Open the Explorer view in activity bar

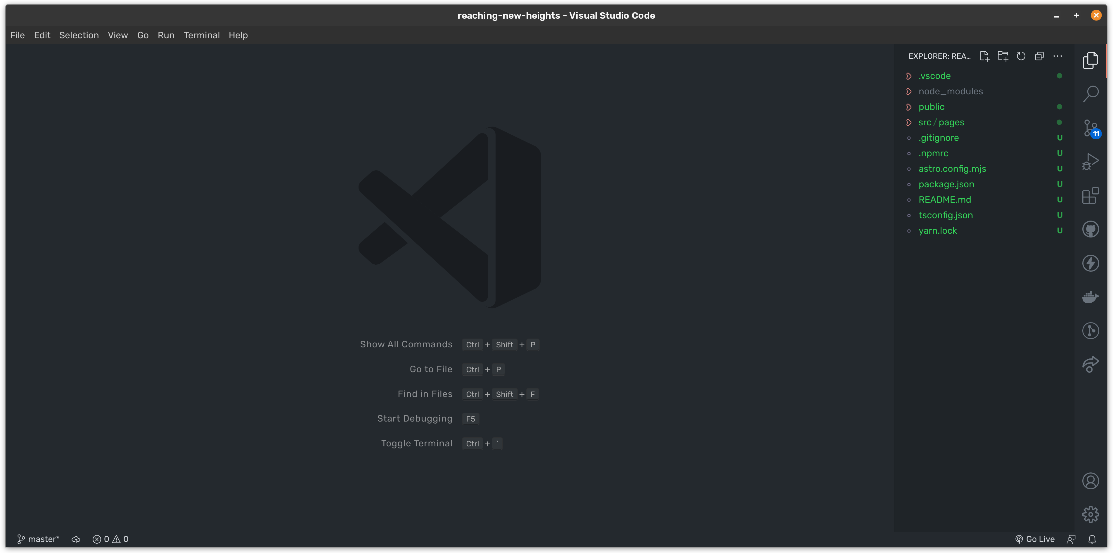coord(1090,60)
